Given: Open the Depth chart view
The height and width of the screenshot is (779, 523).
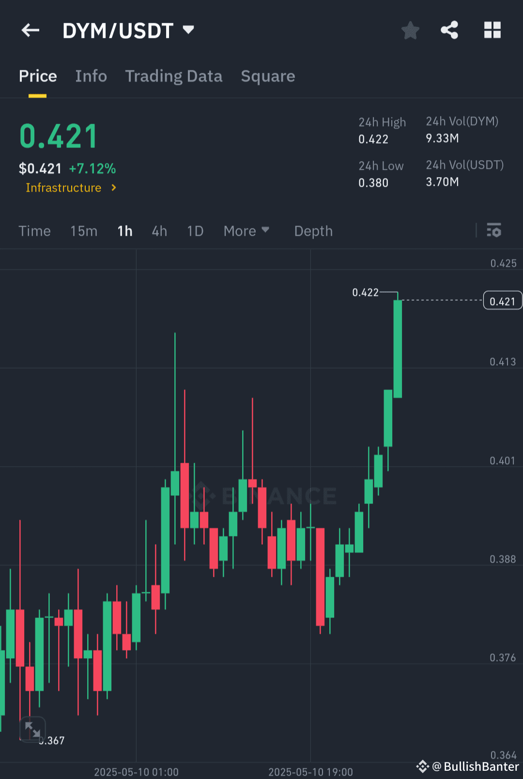Looking at the screenshot, I should pyautogui.click(x=313, y=231).
